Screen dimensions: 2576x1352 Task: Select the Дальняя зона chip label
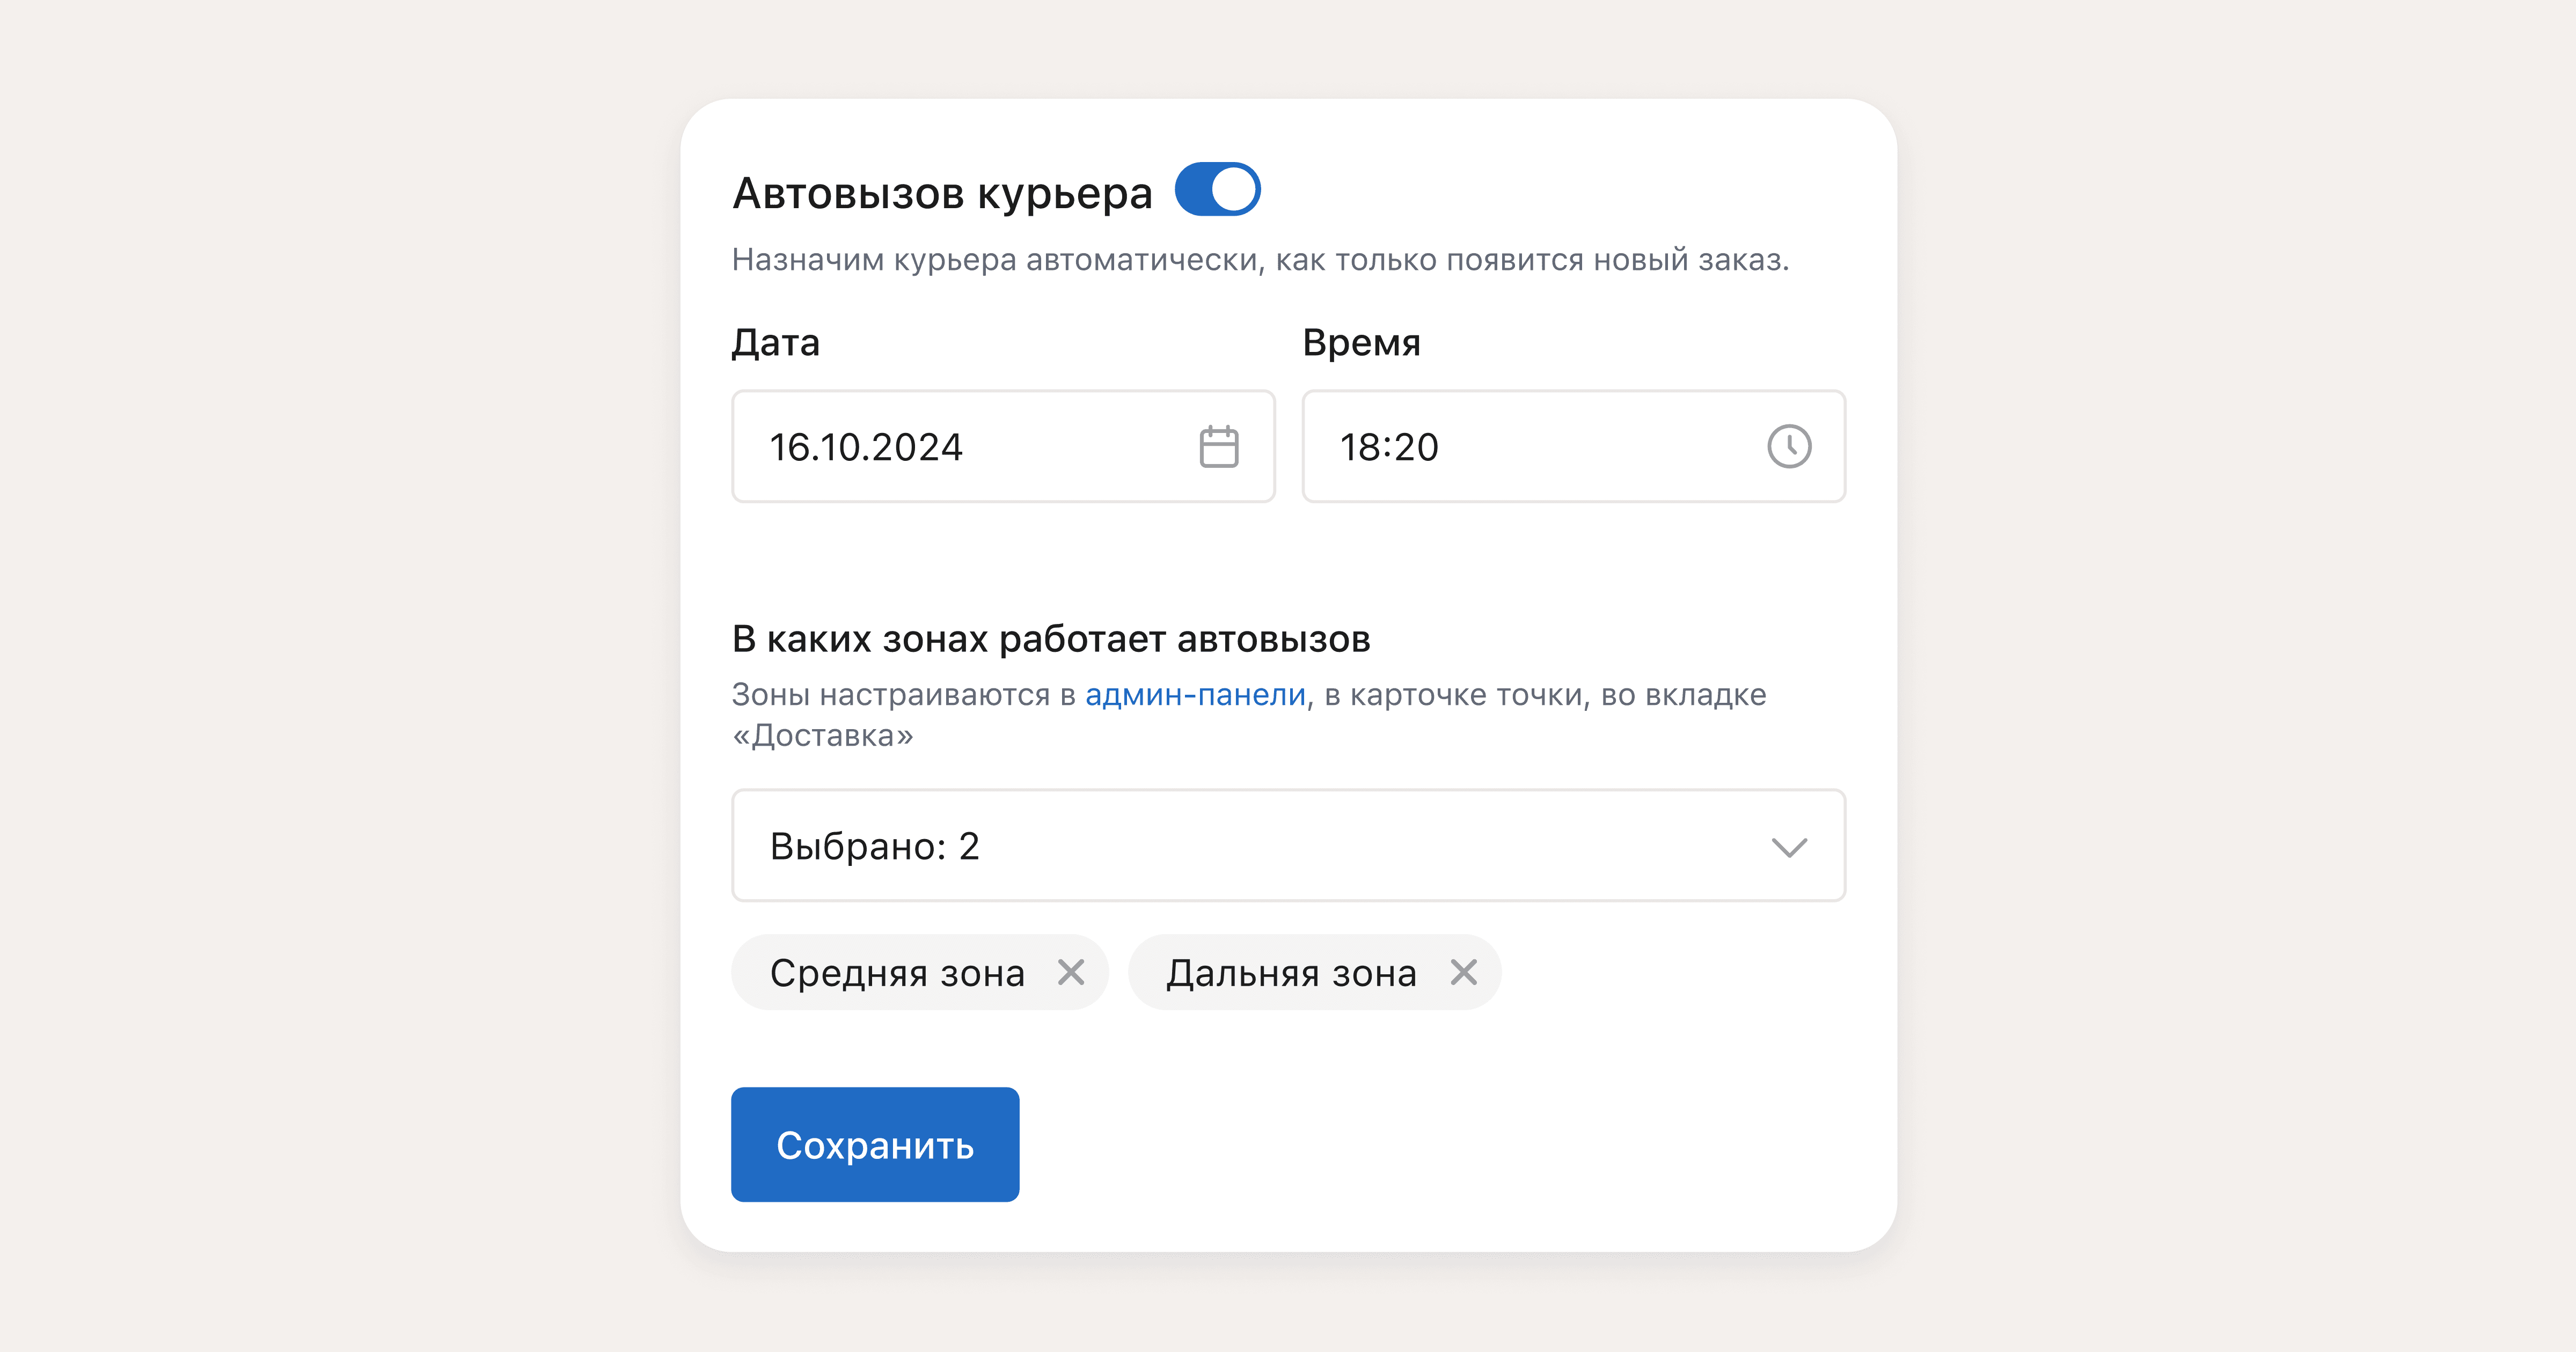[x=1291, y=973]
